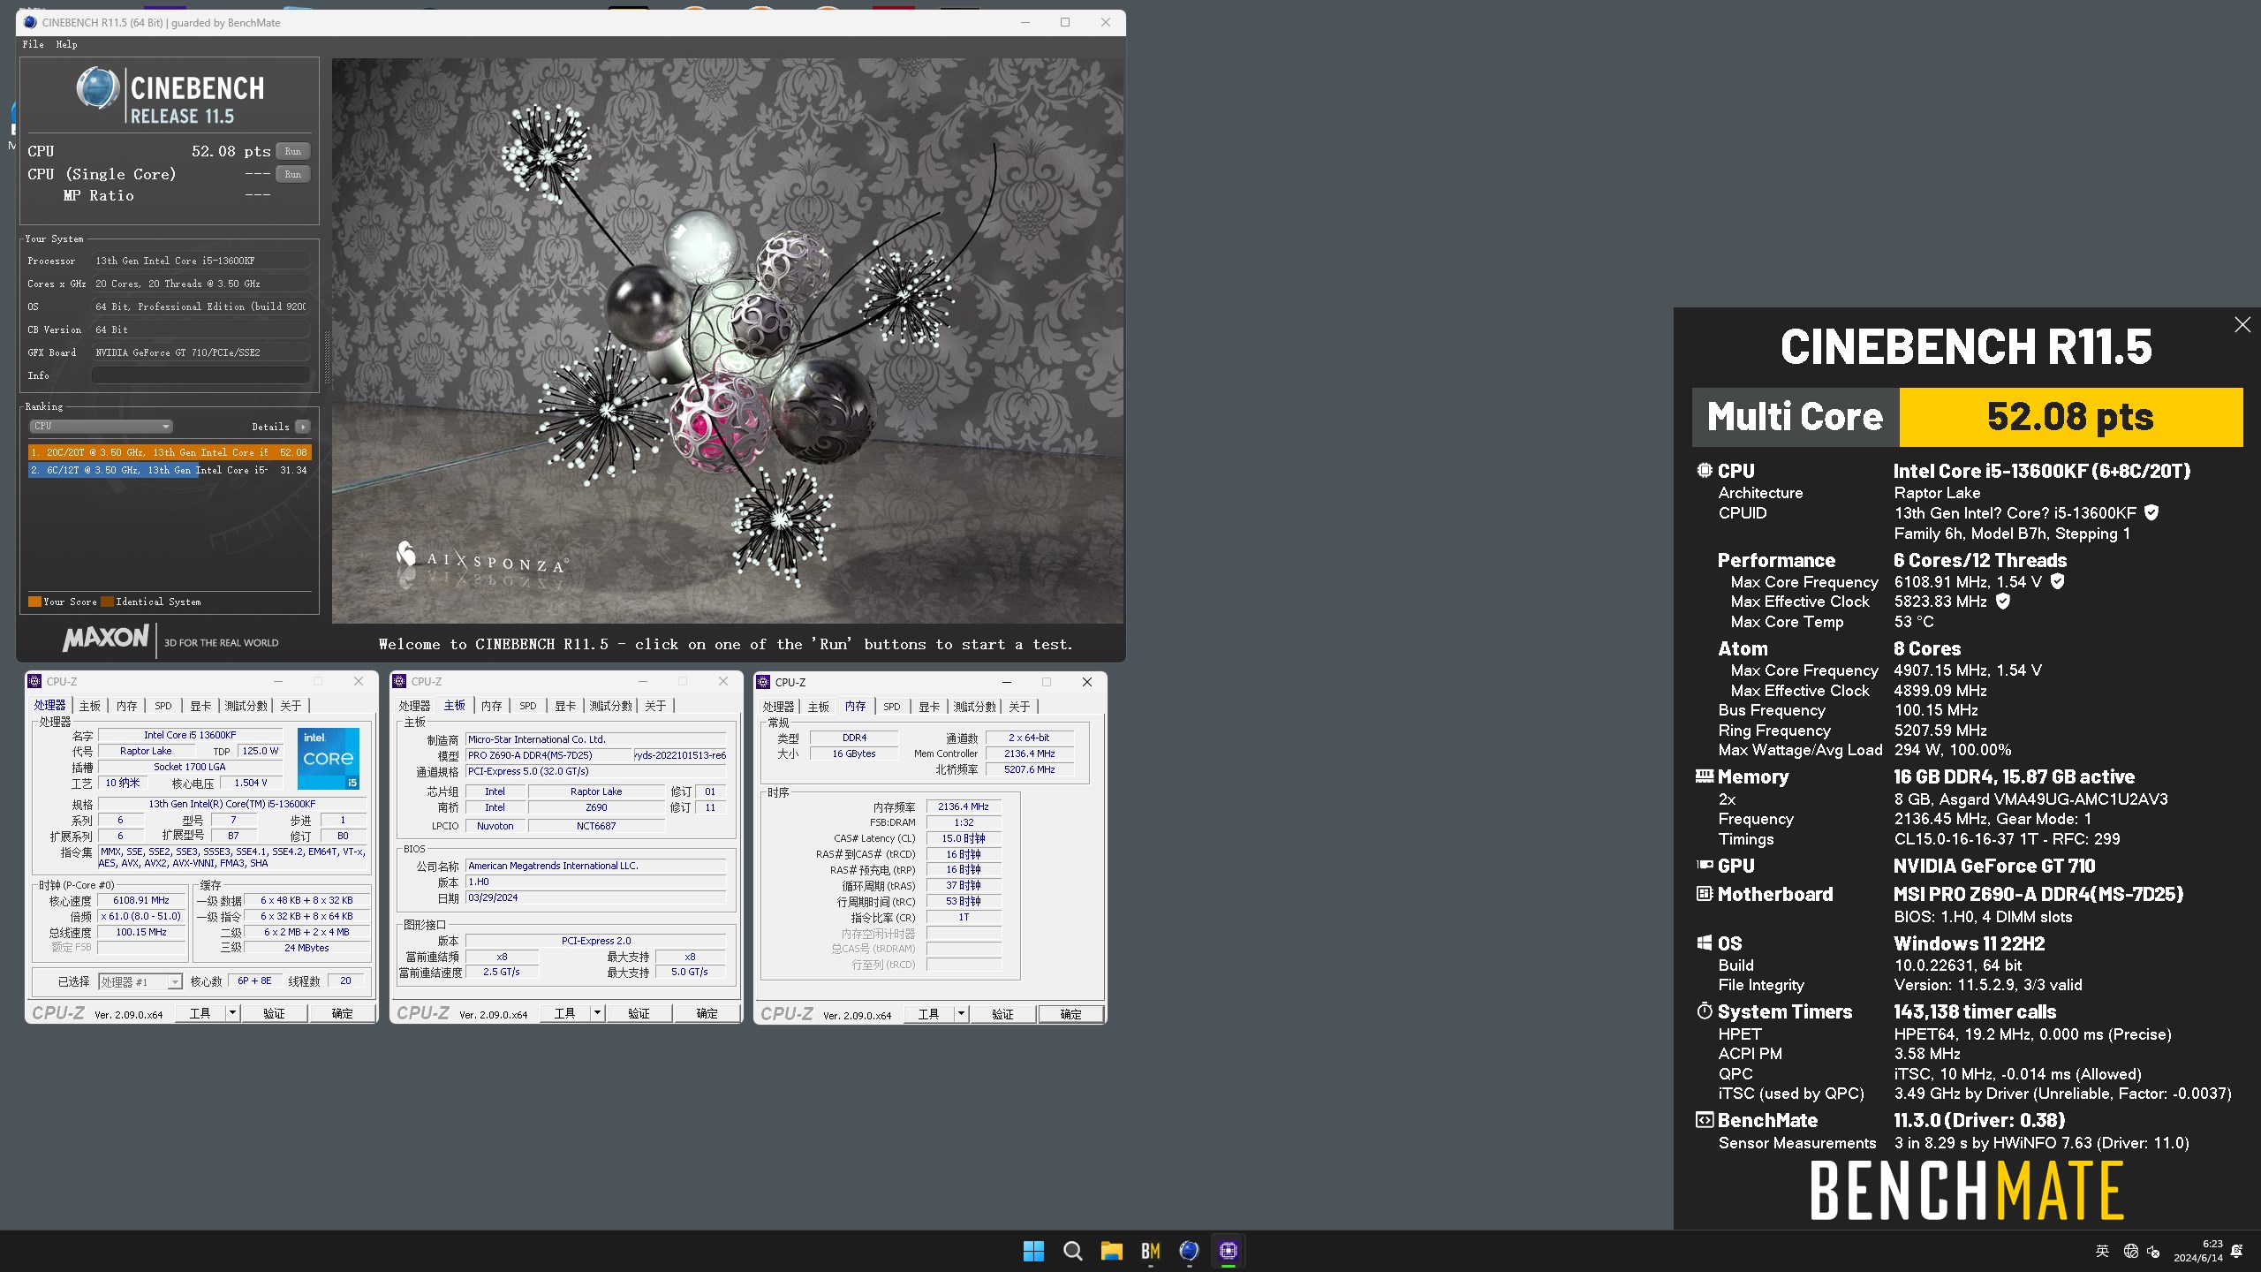
Task: Click the BenchMate code icon in panel
Action: point(1704,1119)
